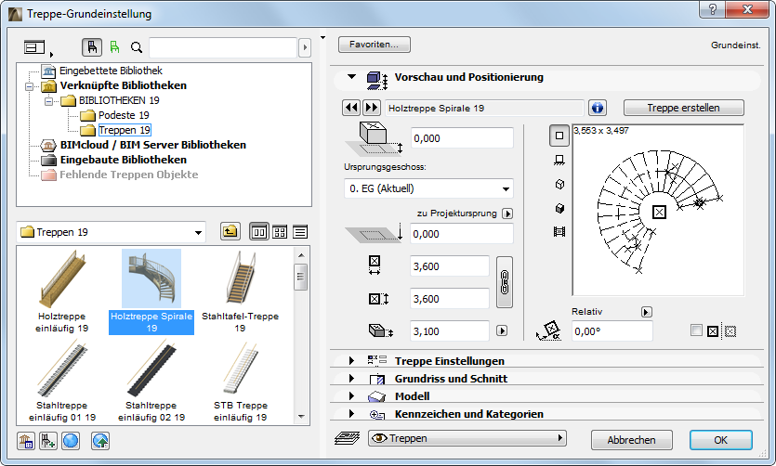Switch to list view
This screenshot has height=466, width=776.
[300, 232]
